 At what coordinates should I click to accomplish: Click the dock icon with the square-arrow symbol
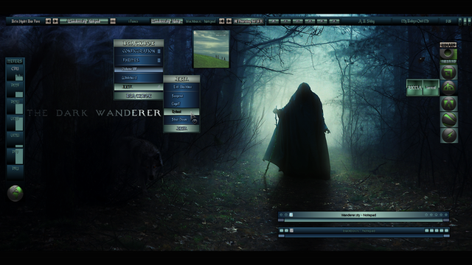pyautogui.click(x=449, y=72)
